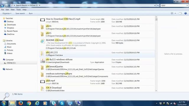
Task: Open the Edit menu
Action: [7, 10]
